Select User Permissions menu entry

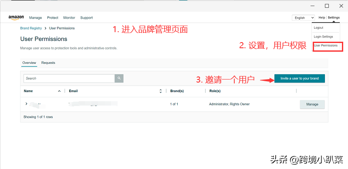(x=326, y=46)
